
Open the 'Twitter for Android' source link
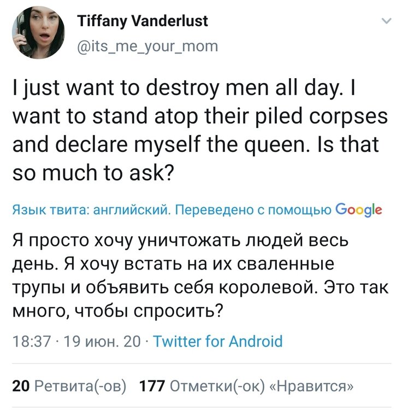pyautogui.click(x=218, y=342)
